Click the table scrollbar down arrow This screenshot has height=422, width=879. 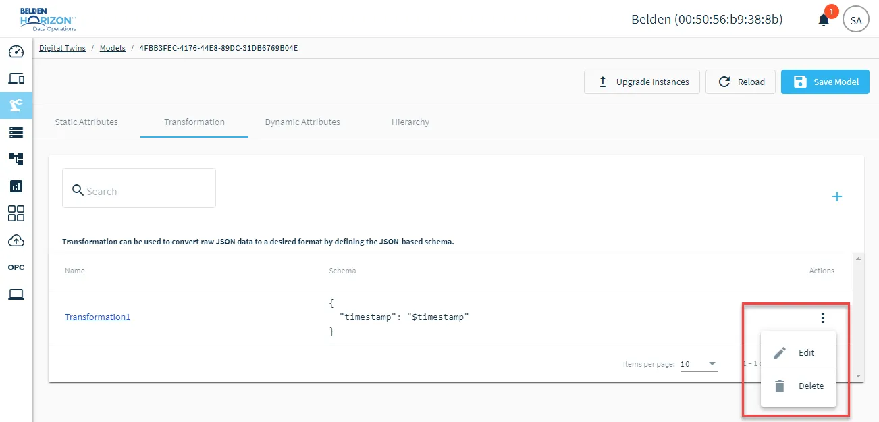(x=858, y=376)
